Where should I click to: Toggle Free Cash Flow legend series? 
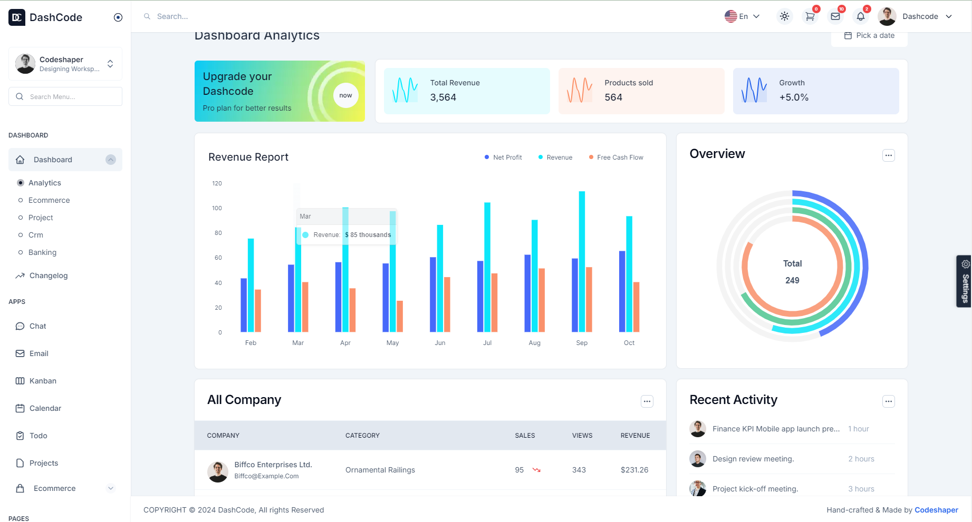point(616,157)
